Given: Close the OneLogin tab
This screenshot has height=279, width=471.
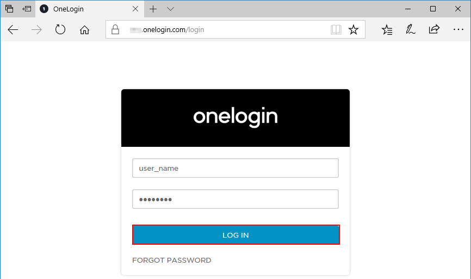Looking at the screenshot, I should (x=136, y=9).
